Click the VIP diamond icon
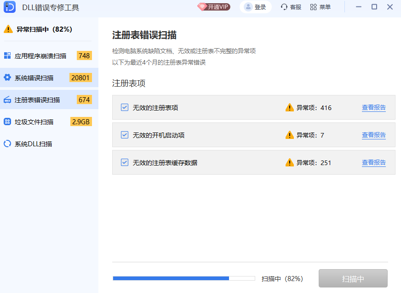This screenshot has height=293, width=401. pyautogui.click(x=202, y=7)
